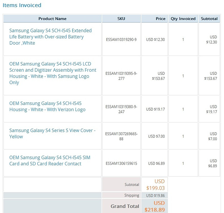Click the Product Name column header

pyautogui.click(x=53, y=19)
